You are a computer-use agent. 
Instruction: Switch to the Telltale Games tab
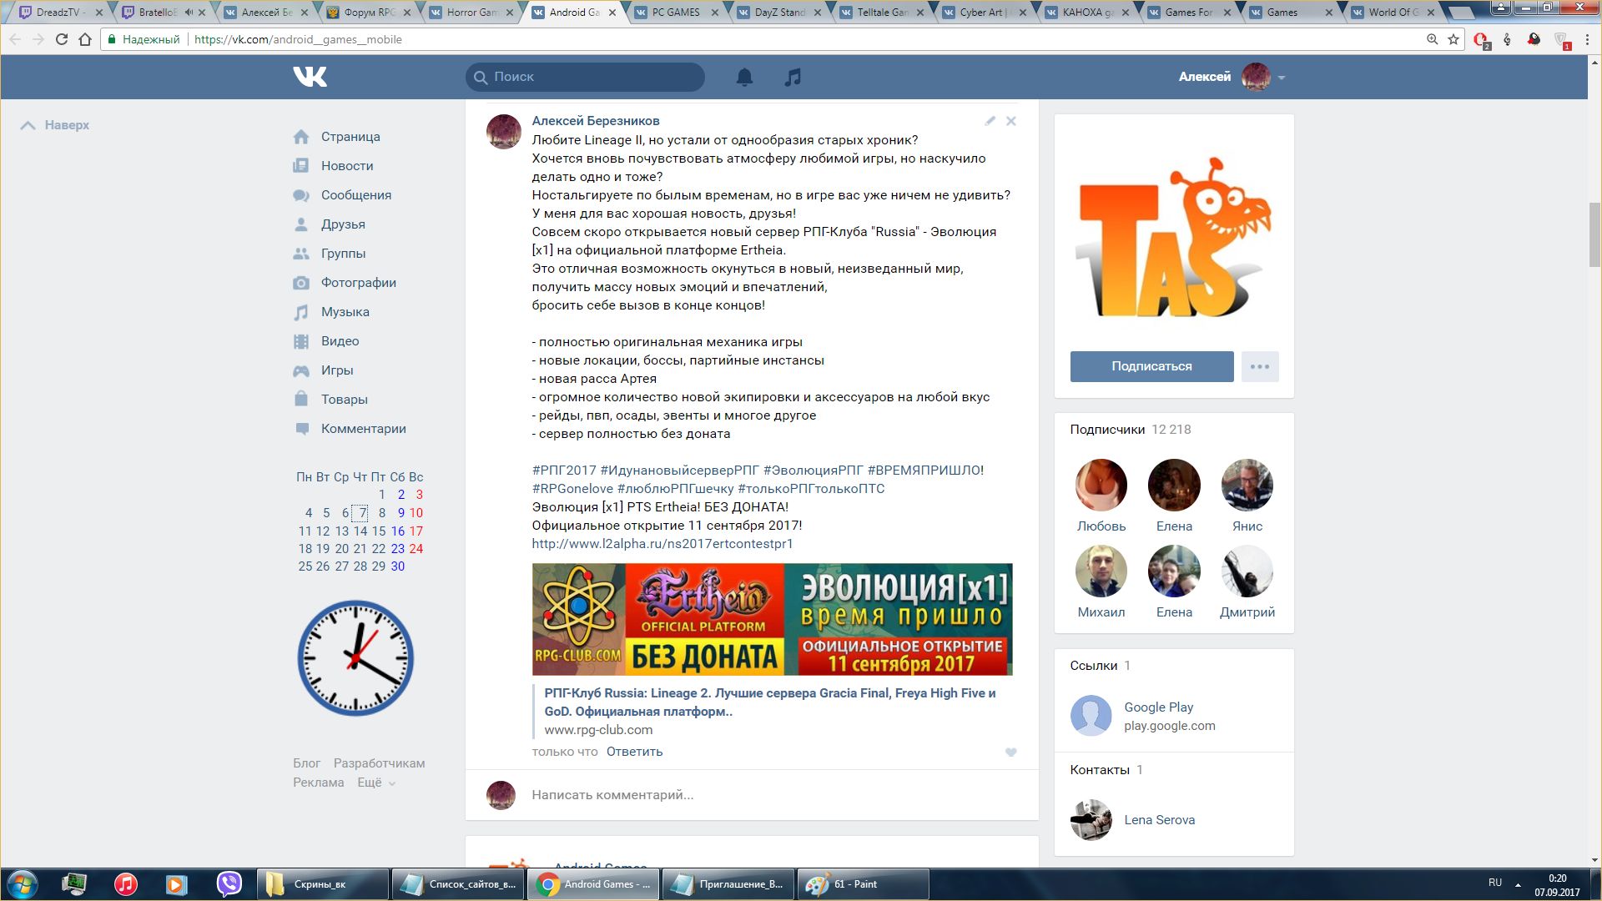click(x=883, y=13)
